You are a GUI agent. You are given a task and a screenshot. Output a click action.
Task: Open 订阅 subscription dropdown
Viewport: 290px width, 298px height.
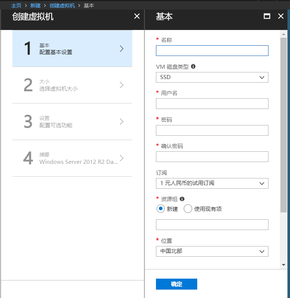pyautogui.click(x=212, y=183)
